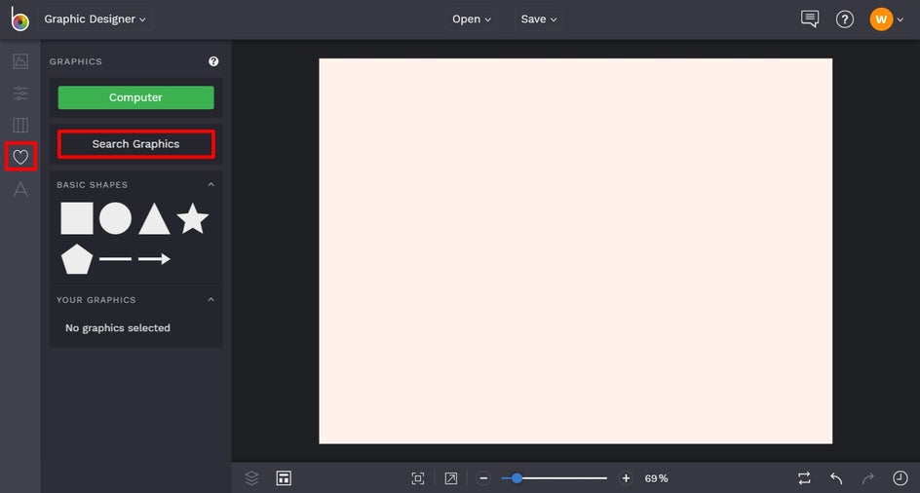The height and width of the screenshot is (493, 920).
Task: Open the Graphic Designer dropdown
Action: (95, 19)
